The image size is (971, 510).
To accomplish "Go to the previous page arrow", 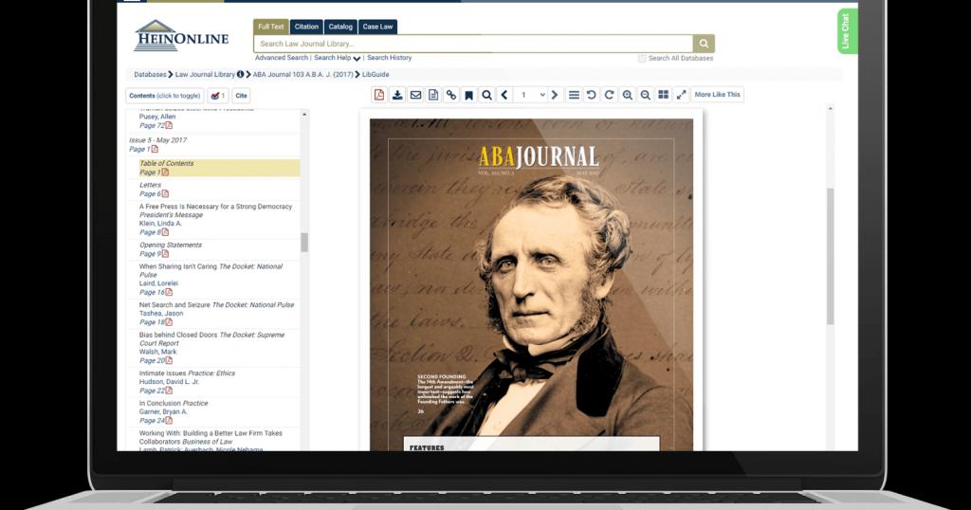I will [504, 95].
